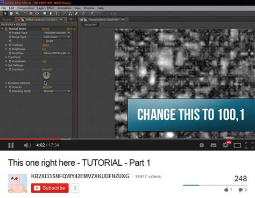The image size is (255, 198).
Task: Open the Effect Controls panel dropdown arrow
Action: pos(61,19)
